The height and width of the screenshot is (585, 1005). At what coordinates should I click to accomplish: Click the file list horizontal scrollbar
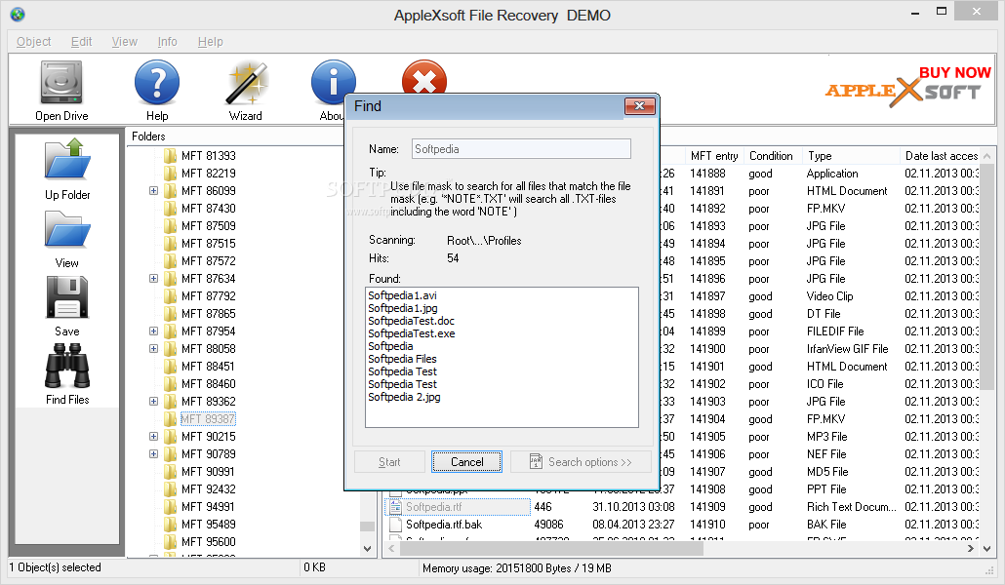pyautogui.click(x=551, y=549)
